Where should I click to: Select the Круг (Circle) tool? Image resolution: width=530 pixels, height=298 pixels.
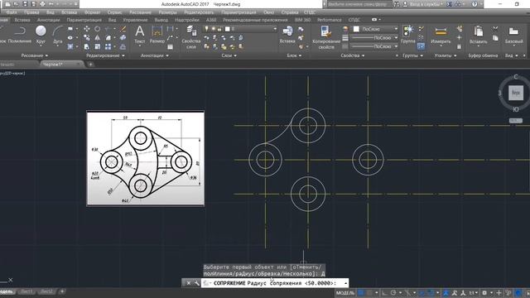[41, 35]
